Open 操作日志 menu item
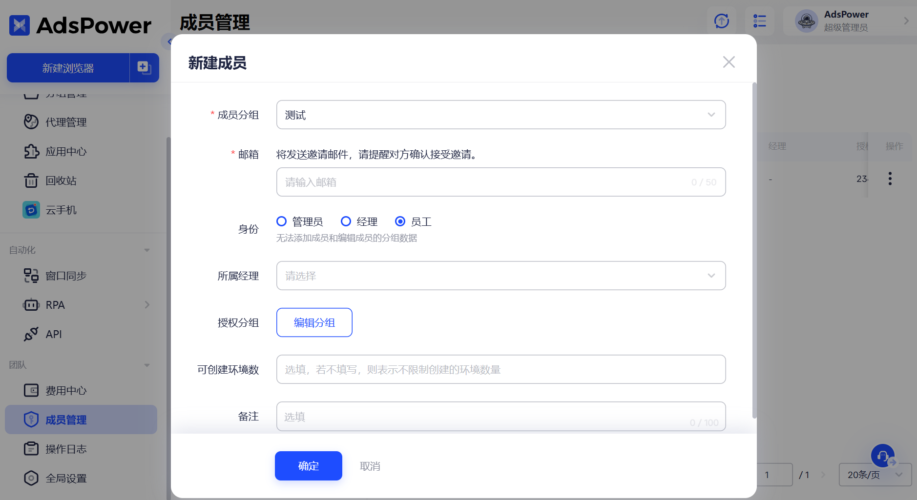Image resolution: width=917 pixels, height=500 pixels. pos(66,449)
